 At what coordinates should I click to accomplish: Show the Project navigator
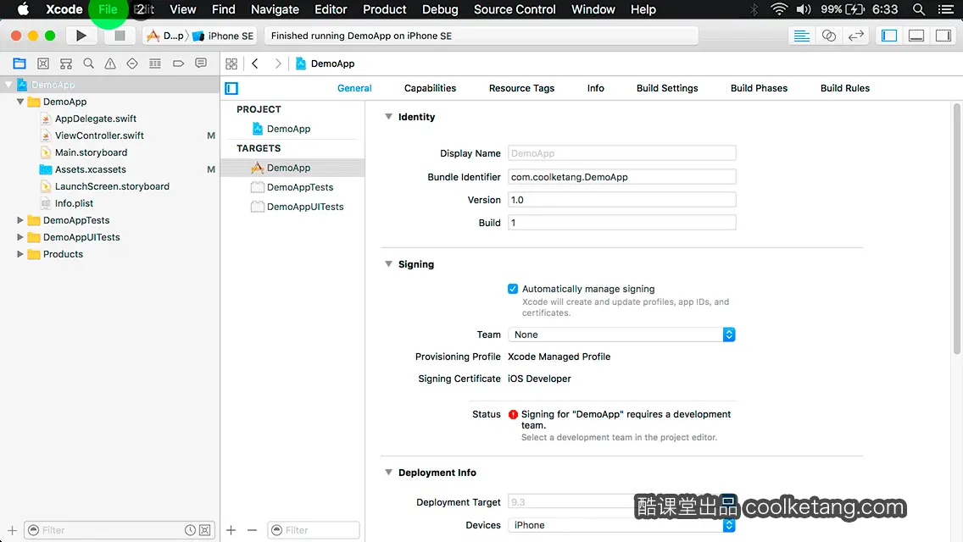coord(19,64)
